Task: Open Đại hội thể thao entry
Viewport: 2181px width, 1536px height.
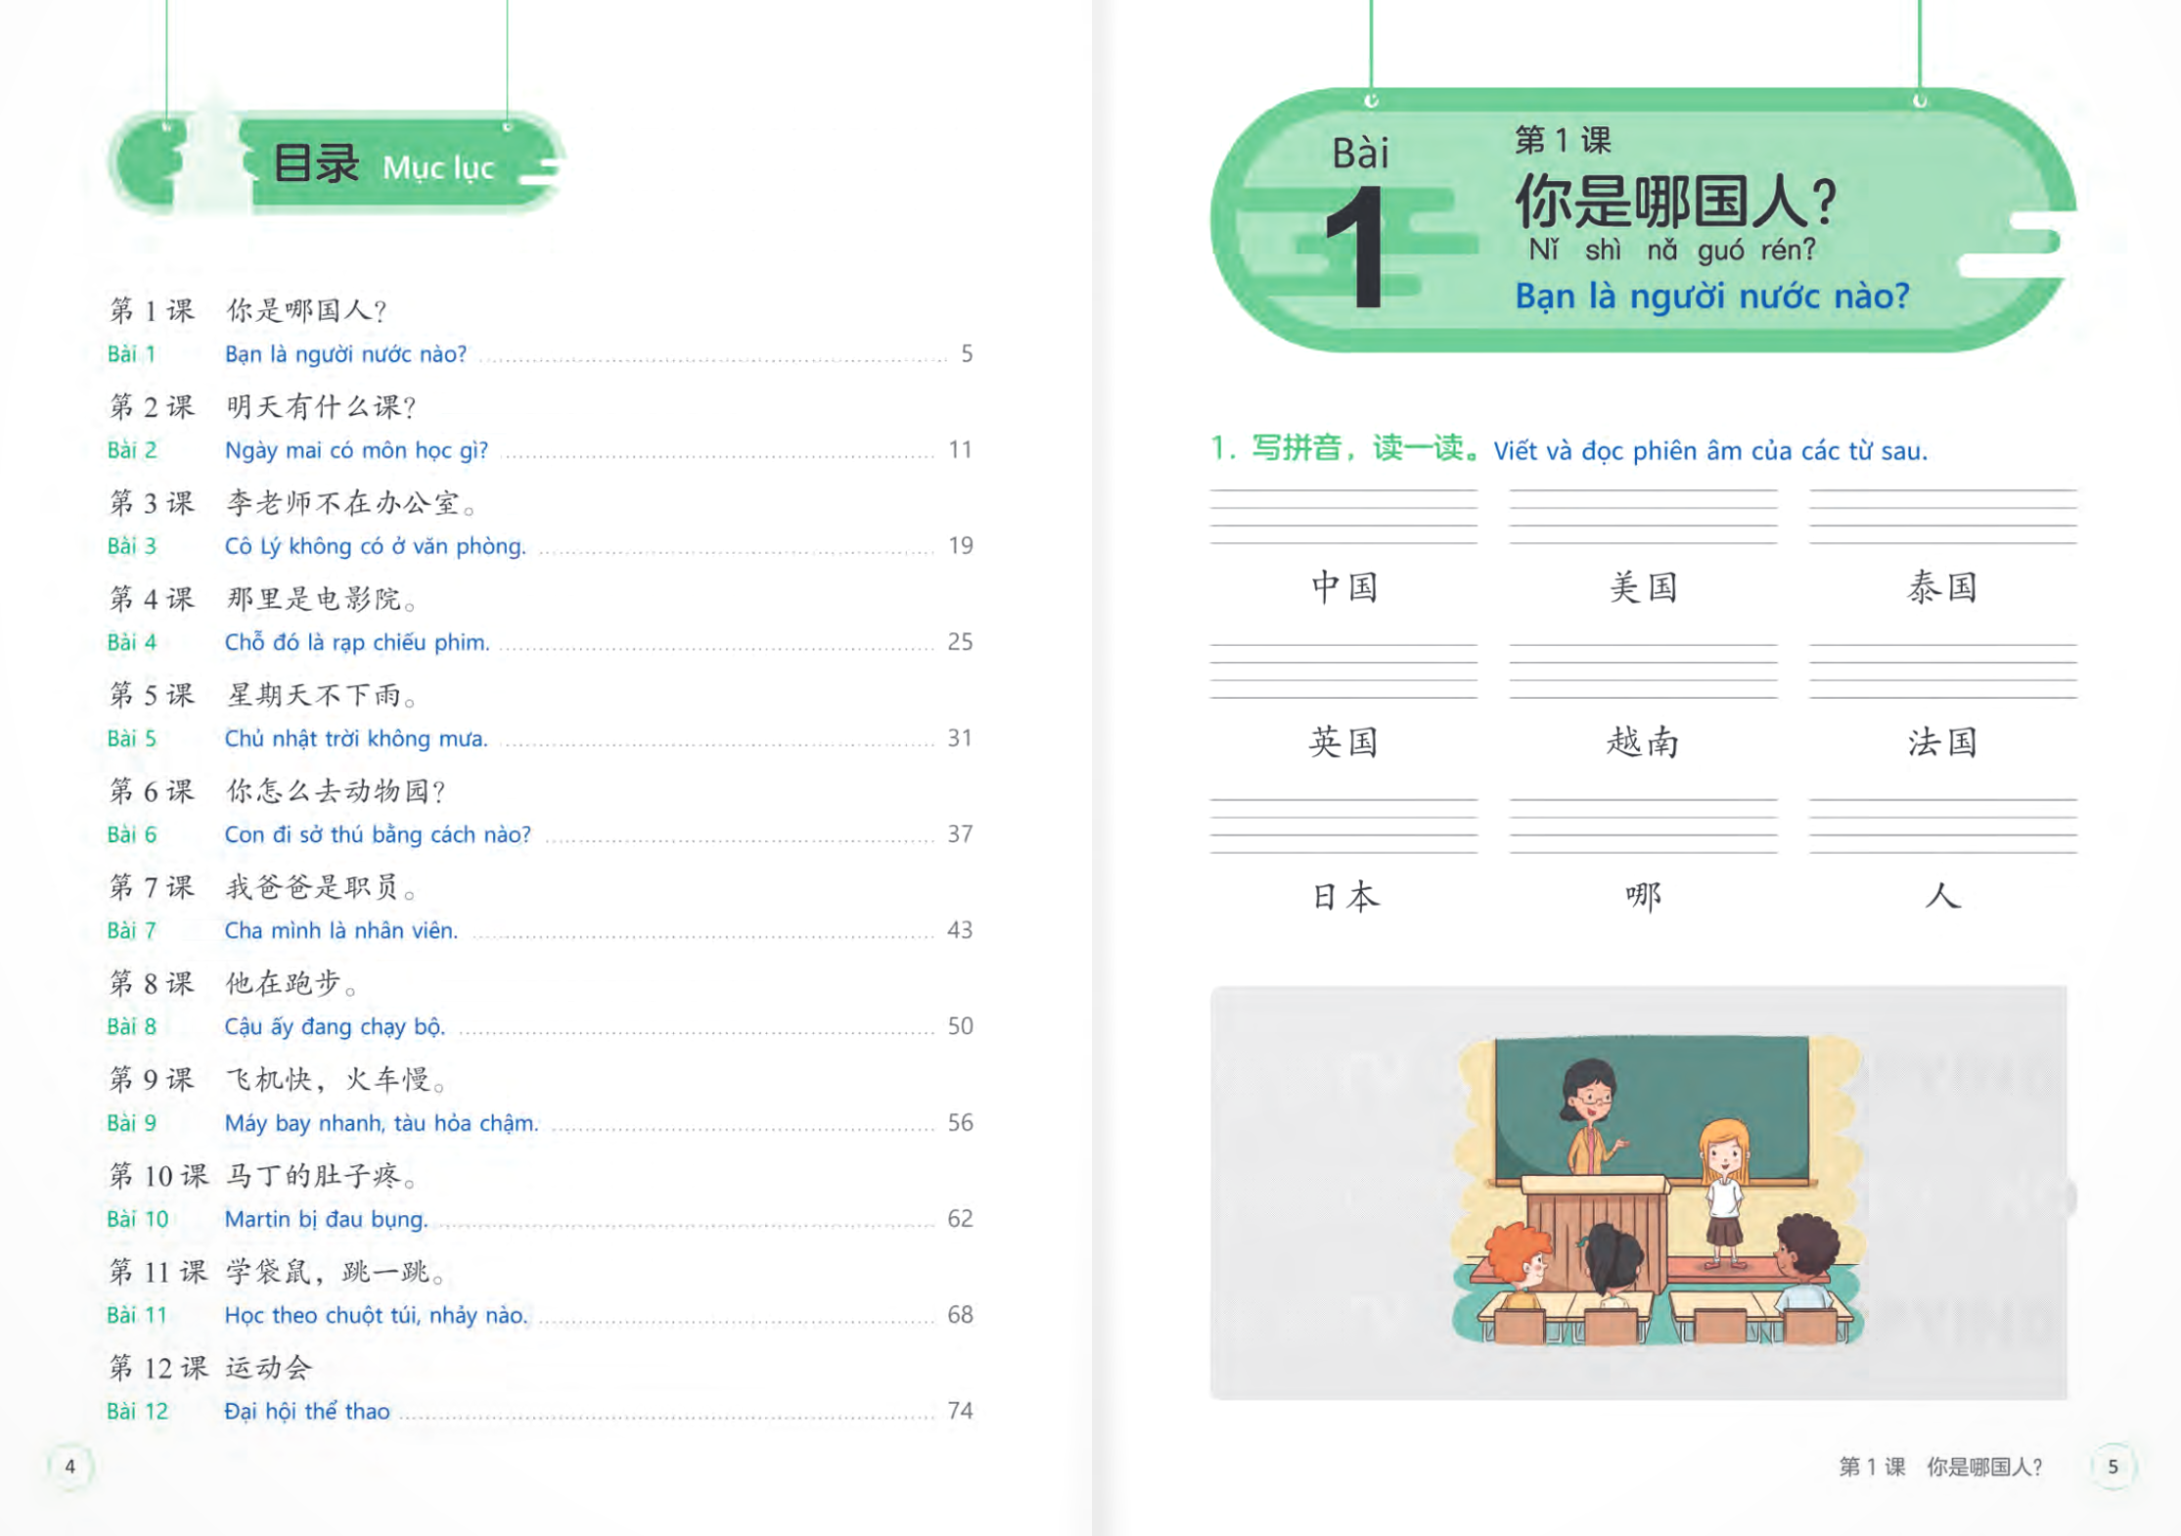Action: (x=307, y=1411)
